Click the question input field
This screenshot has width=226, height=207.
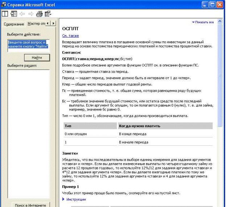coord(28,45)
